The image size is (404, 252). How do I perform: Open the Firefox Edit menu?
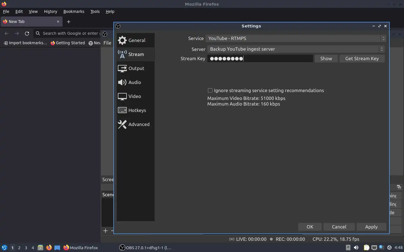[x=19, y=11]
